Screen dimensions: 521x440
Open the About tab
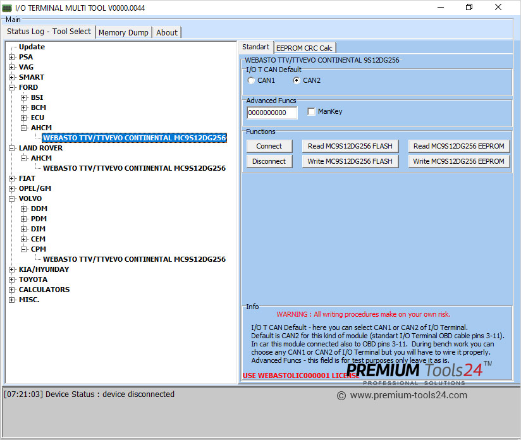coord(167,33)
